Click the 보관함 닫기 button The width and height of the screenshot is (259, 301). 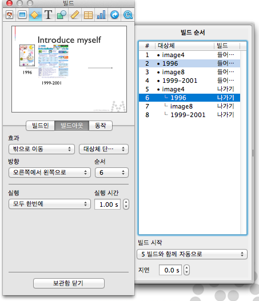(x=69, y=283)
